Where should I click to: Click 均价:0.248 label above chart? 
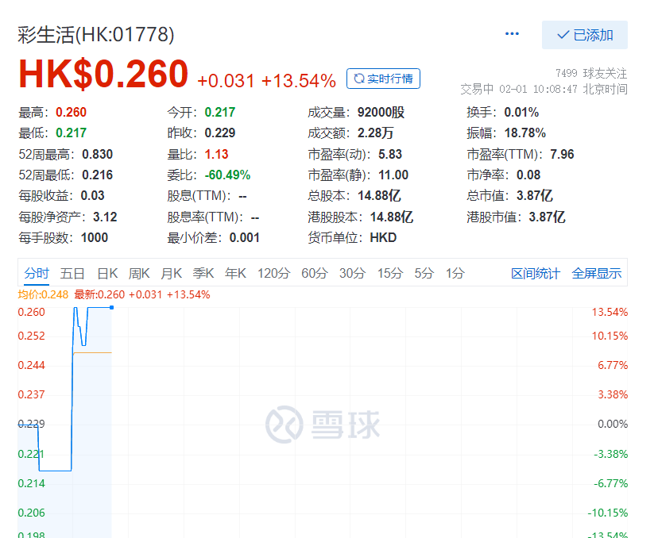pyautogui.click(x=43, y=294)
